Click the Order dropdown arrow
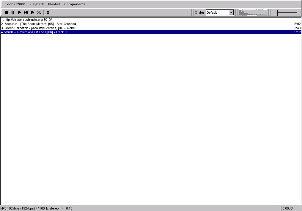Screen dimensions: 302x211 (231, 12)
